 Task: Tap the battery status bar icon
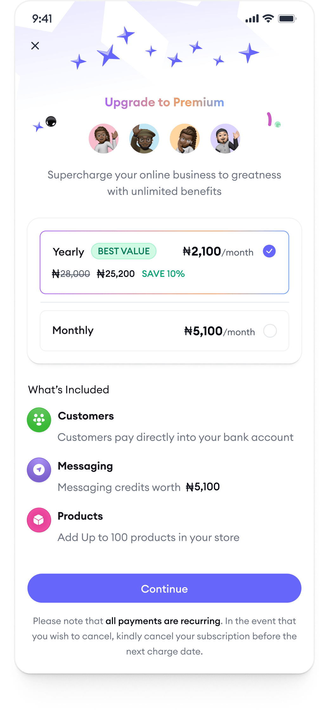pos(287,19)
